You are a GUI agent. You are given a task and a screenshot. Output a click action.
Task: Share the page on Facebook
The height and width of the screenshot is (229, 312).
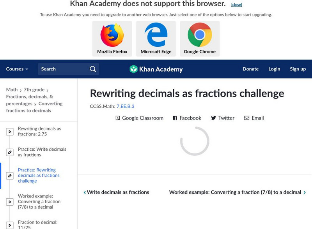[x=187, y=118]
